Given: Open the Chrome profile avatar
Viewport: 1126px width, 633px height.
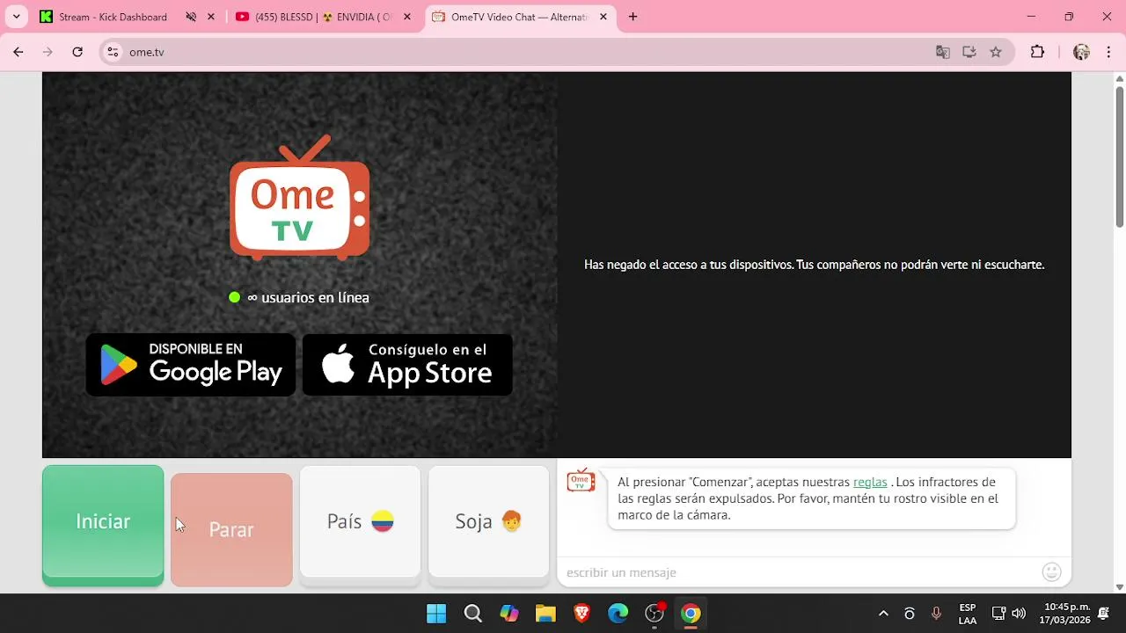Looking at the screenshot, I should coord(1082,52).
